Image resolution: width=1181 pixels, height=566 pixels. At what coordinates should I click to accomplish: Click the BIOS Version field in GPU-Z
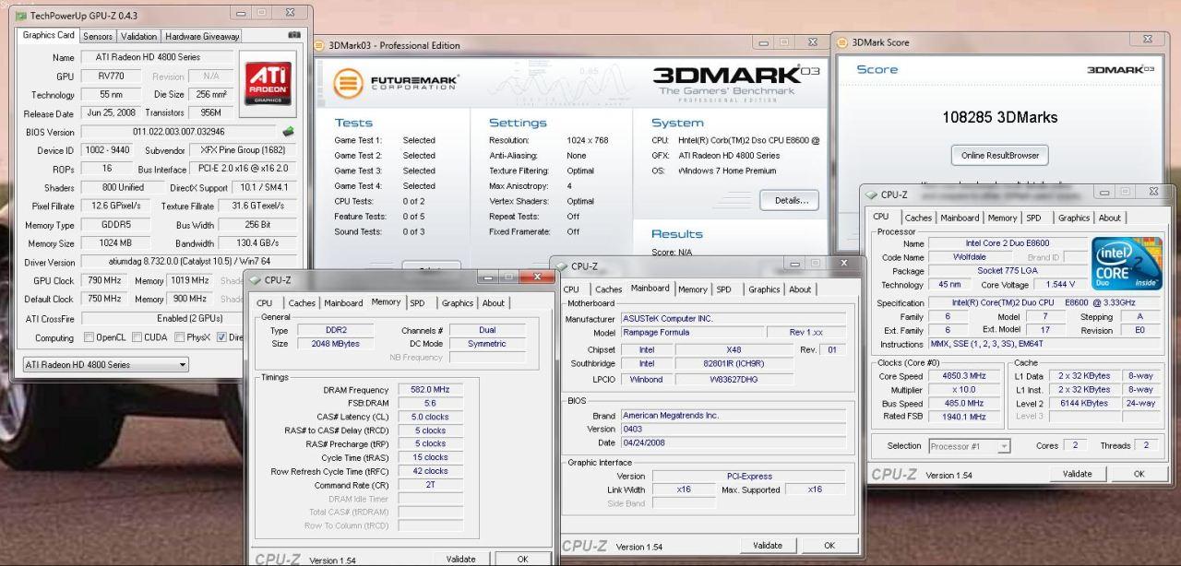pos(178,132)
